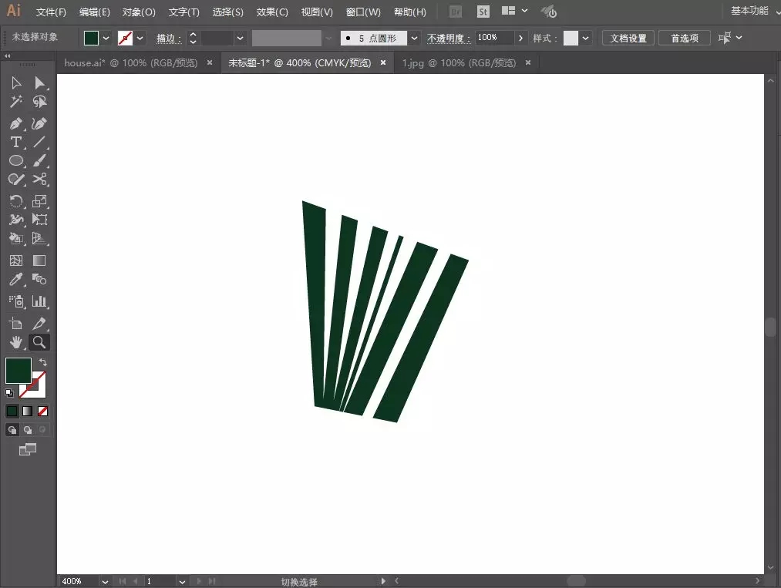Image resolution: width=781 pixels, height=588 pixels.
Task: Choose the Line Segment tool
Action: [39, 142]
